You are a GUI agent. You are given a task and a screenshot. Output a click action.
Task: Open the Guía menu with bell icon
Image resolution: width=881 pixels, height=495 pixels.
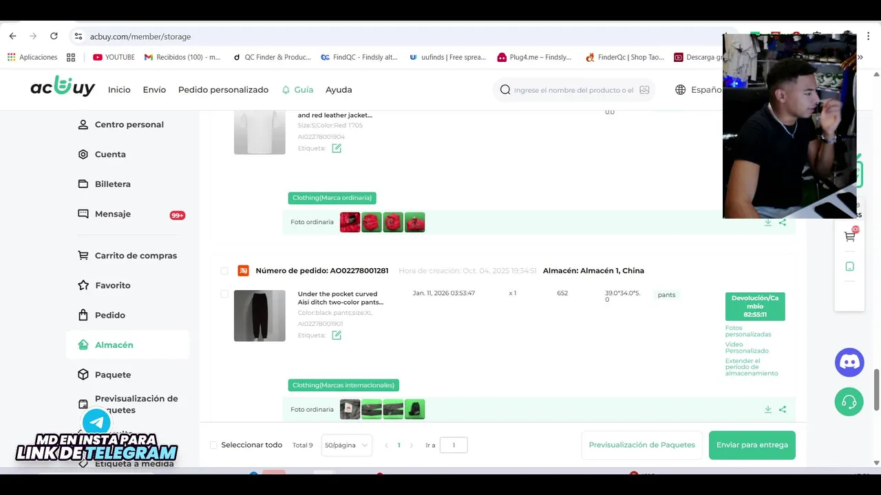pyautogui.click(x=297, y=89)
